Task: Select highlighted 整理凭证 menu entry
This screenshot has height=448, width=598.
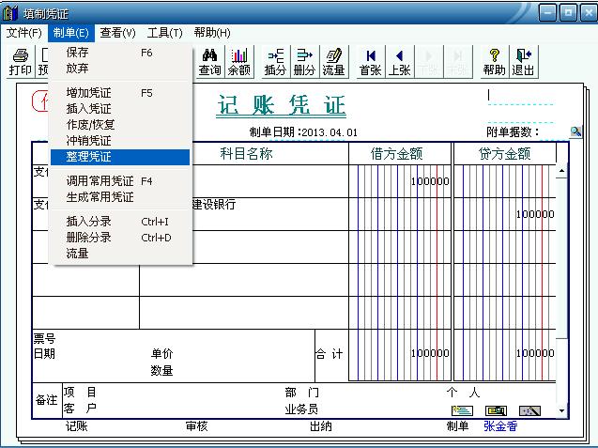Action: click(120, 157)
